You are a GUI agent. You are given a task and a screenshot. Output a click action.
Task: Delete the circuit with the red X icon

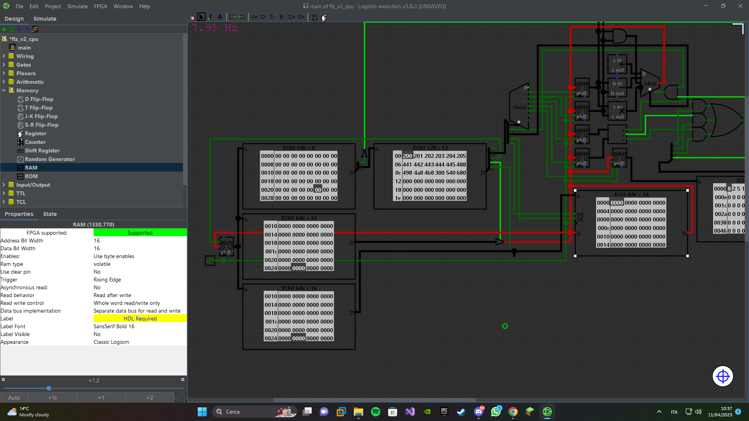(43, 29)
